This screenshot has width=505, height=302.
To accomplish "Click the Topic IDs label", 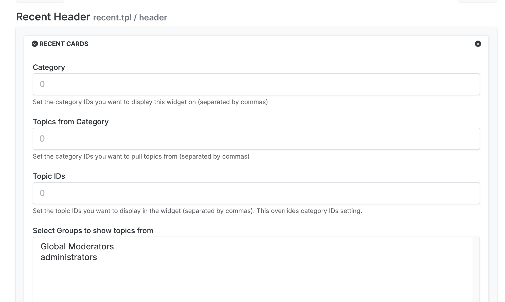I will [49, 176].
